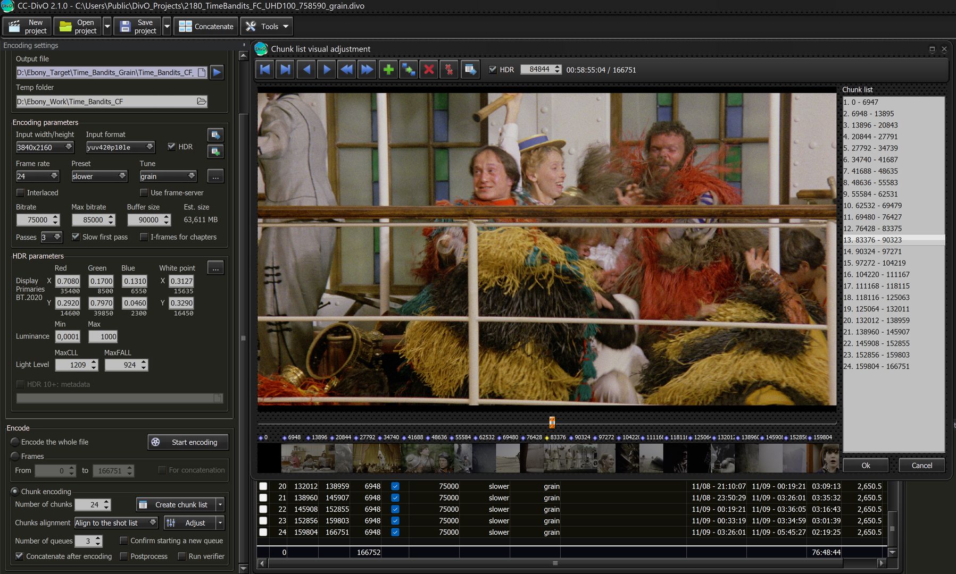Select the Frames radio button

(x=15, y=456)
